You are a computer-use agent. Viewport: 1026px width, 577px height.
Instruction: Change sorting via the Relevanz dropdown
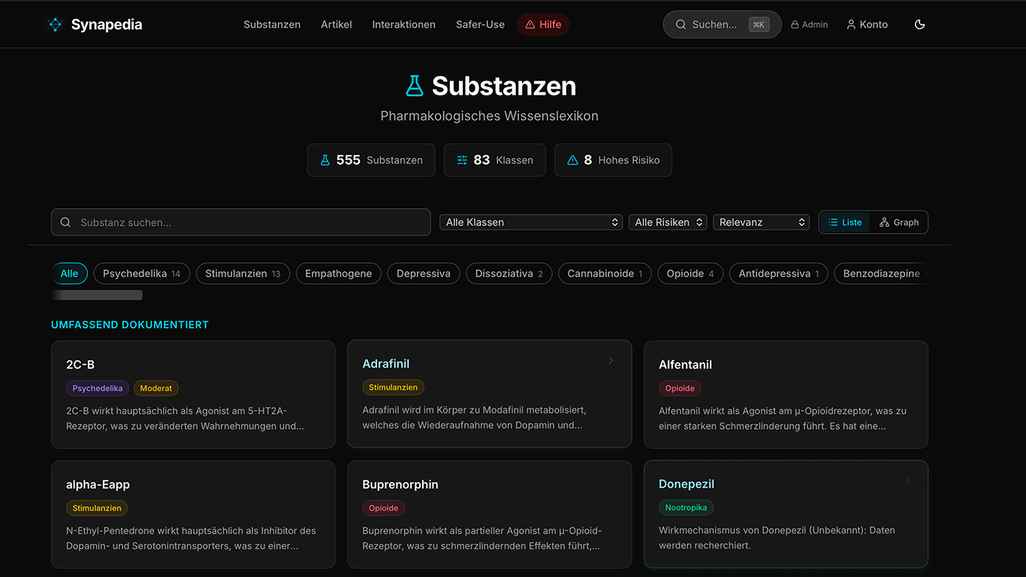[x=761, y=222]
